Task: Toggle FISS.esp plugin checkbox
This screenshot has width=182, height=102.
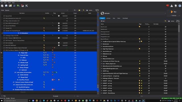Action: tap(102, 56)
